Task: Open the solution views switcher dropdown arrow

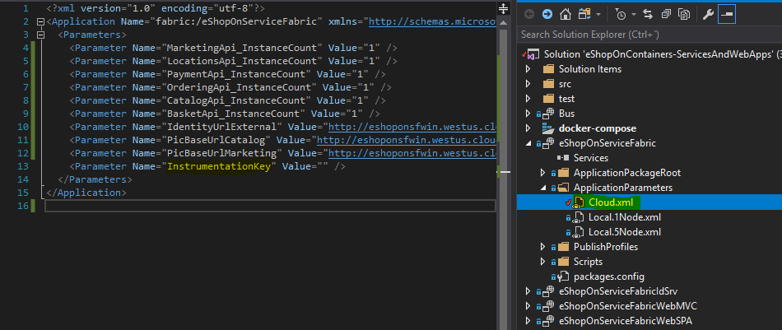Action: click(600, 14)
